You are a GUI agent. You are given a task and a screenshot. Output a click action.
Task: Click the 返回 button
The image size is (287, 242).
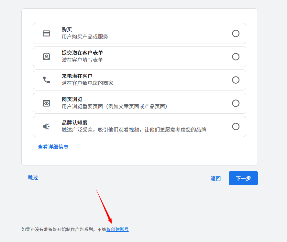tap(215, 178)
